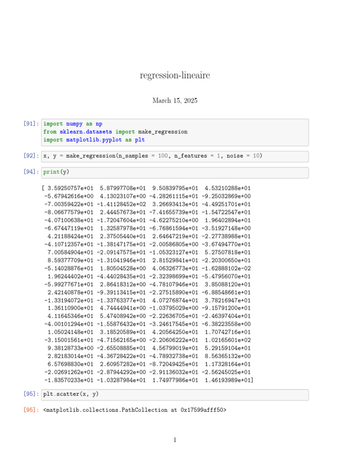Click the last value 1.46193989e+01]
Viewport: 350px width, 467px height.
tap(229, 381)
